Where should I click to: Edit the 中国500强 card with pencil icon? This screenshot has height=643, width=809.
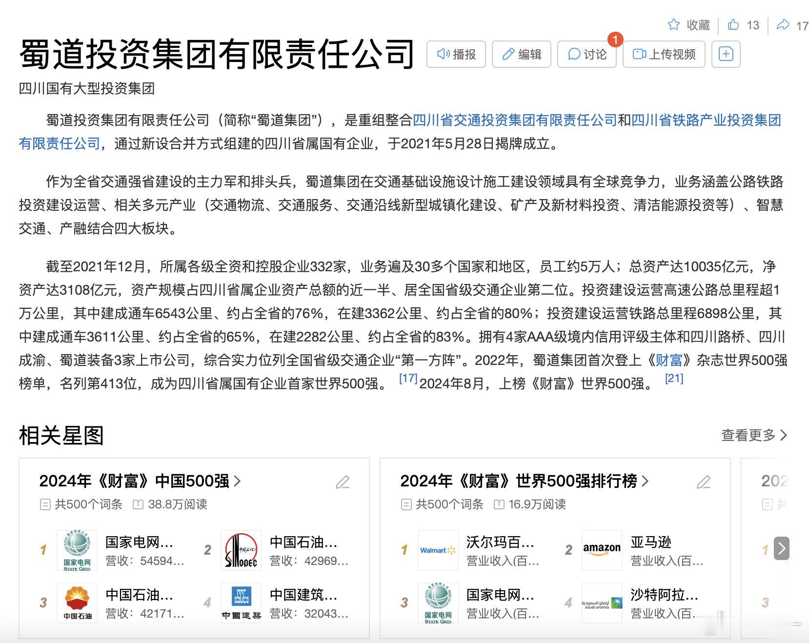click(343, 482)
